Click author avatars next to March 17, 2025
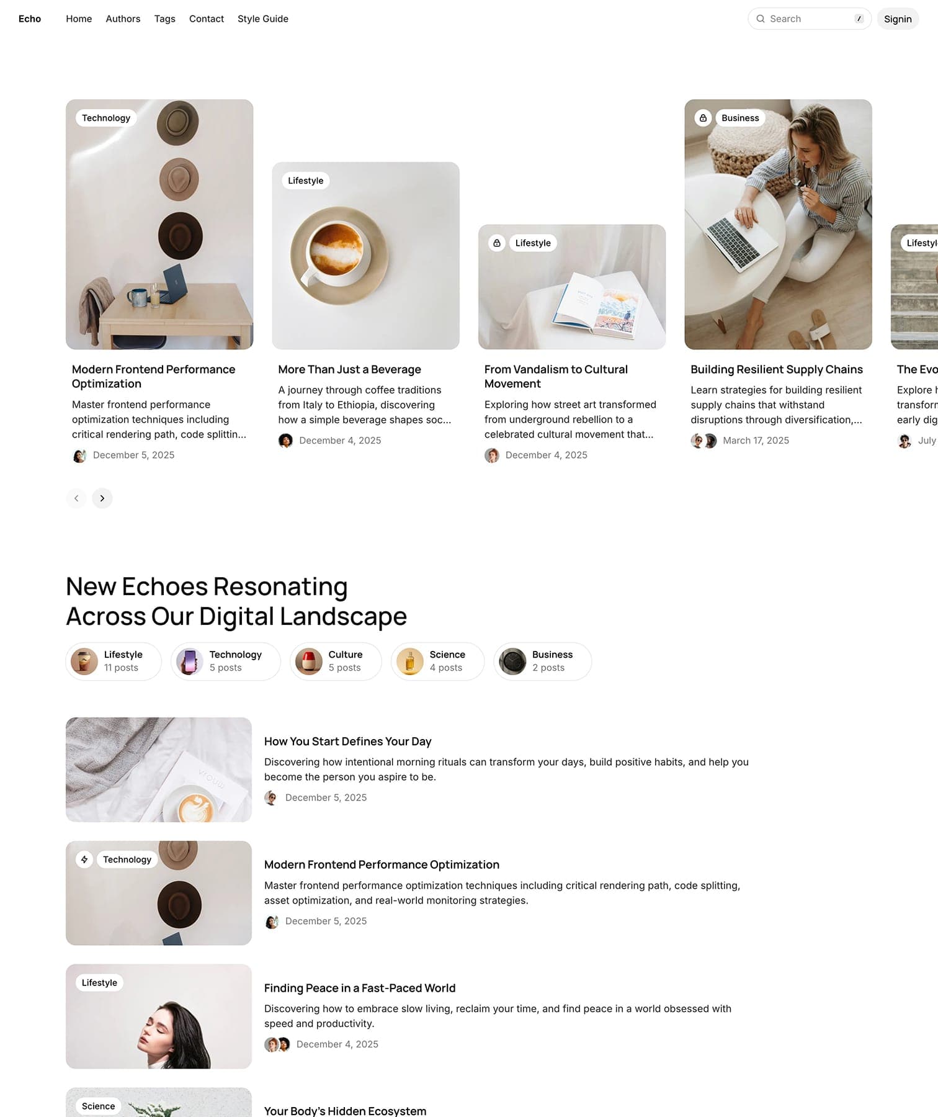Screen dimensions: 938x1117 (703, 441)
